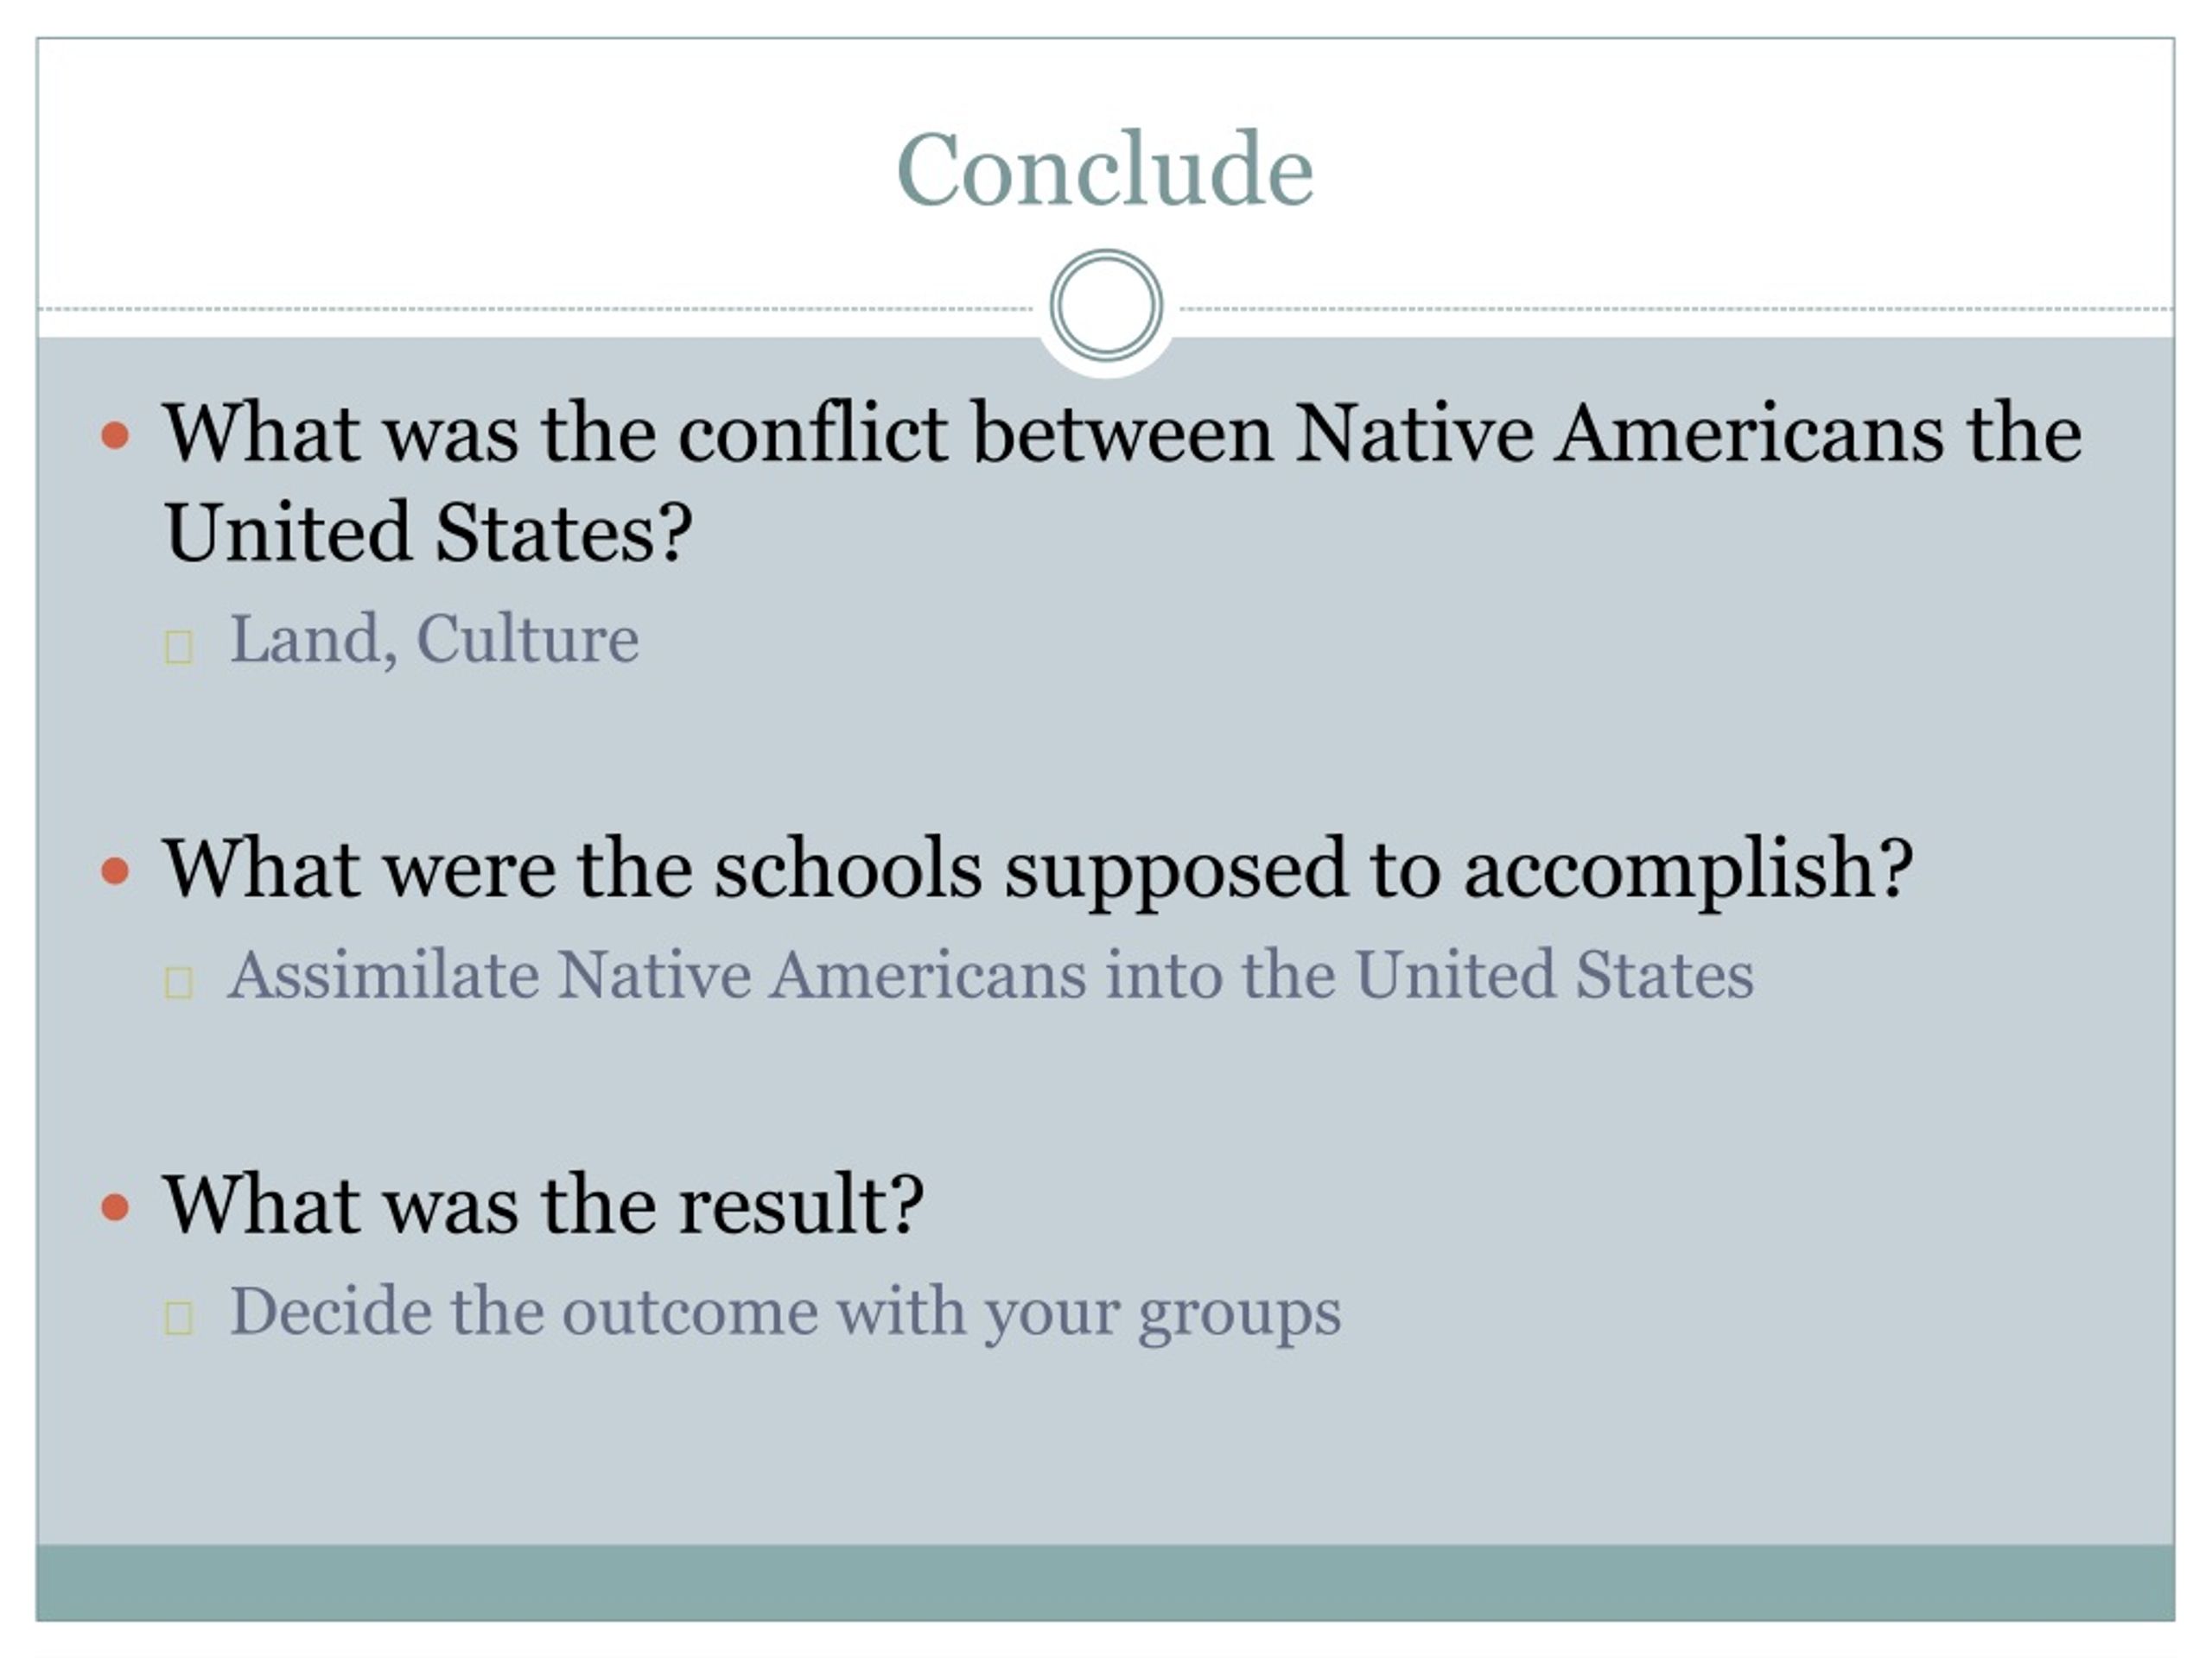Click 'Decide the outcome with your groups'
Image resolution: width=2212 pixels, height=1658 pixels.
(x=786, y=1313)
